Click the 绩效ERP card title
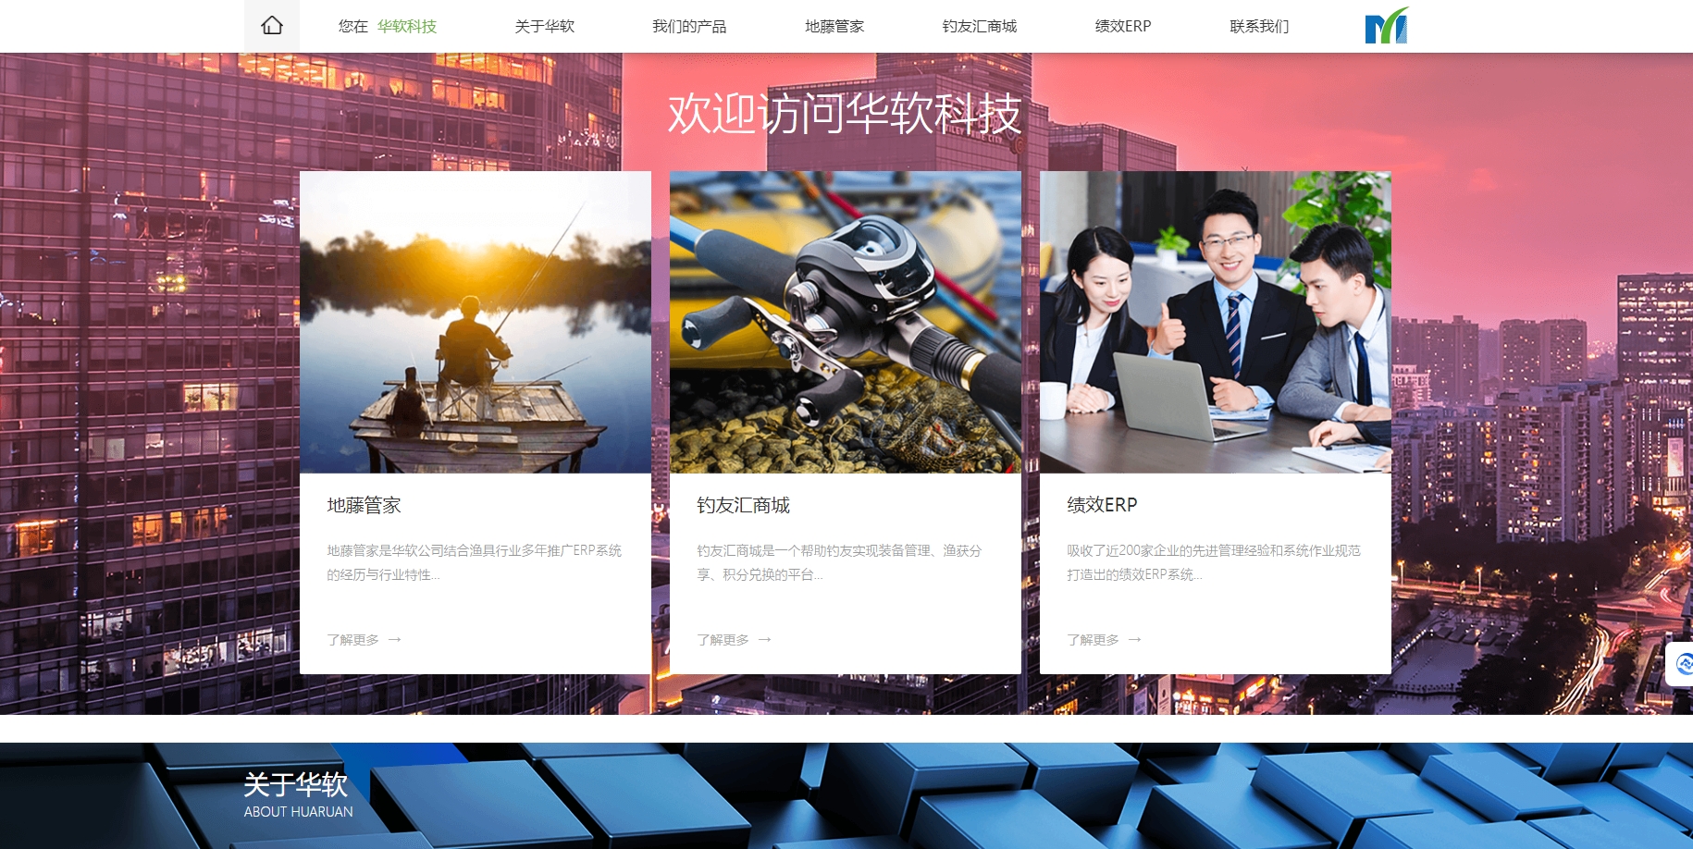Viewport: 1693px width, 849px height. pyautogui.click(x=1102, y=505)
